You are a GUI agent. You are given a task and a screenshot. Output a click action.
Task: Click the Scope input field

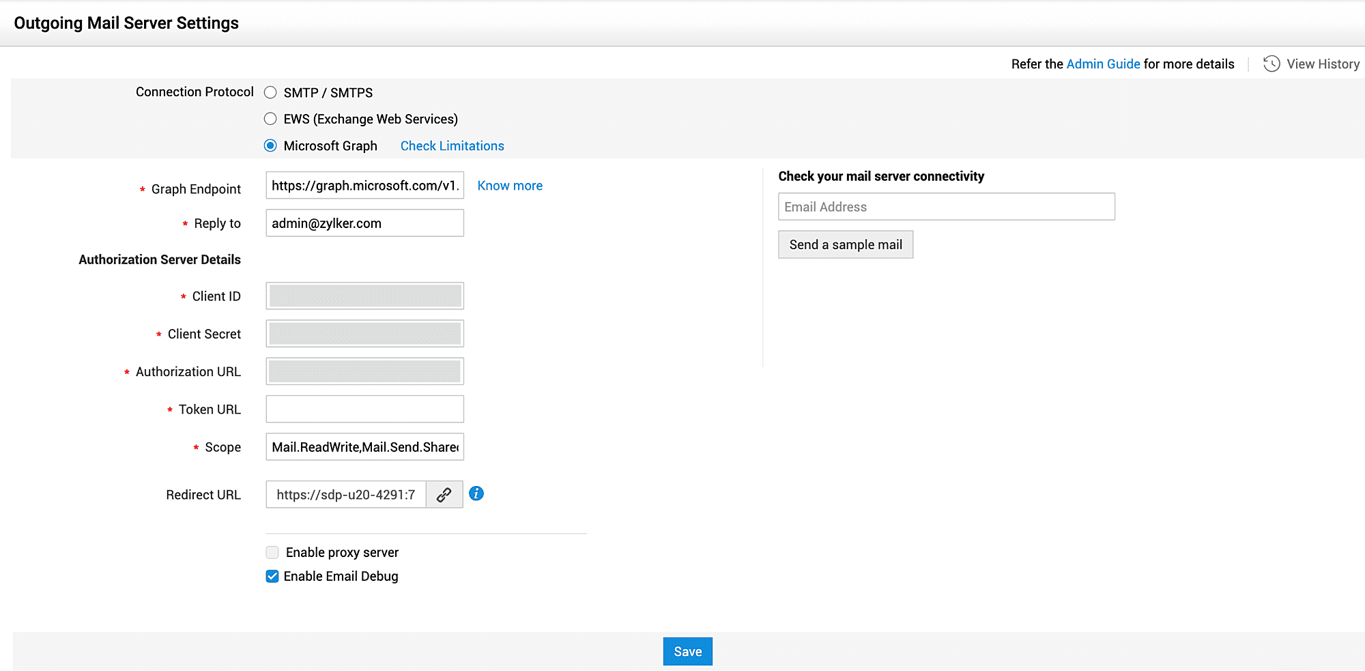point(364,447)
